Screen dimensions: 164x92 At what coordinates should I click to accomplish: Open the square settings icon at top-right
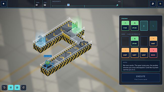coord(160,4)
